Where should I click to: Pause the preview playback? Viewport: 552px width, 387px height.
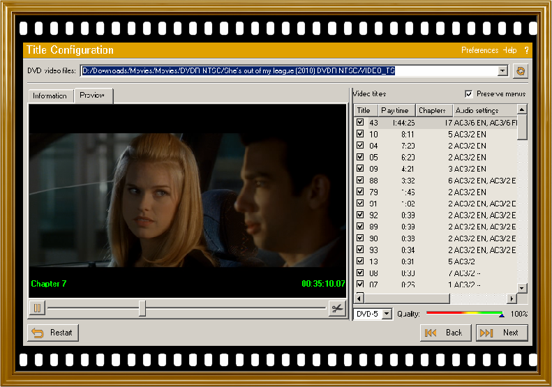pyautogui.click(x=37, y=308)
